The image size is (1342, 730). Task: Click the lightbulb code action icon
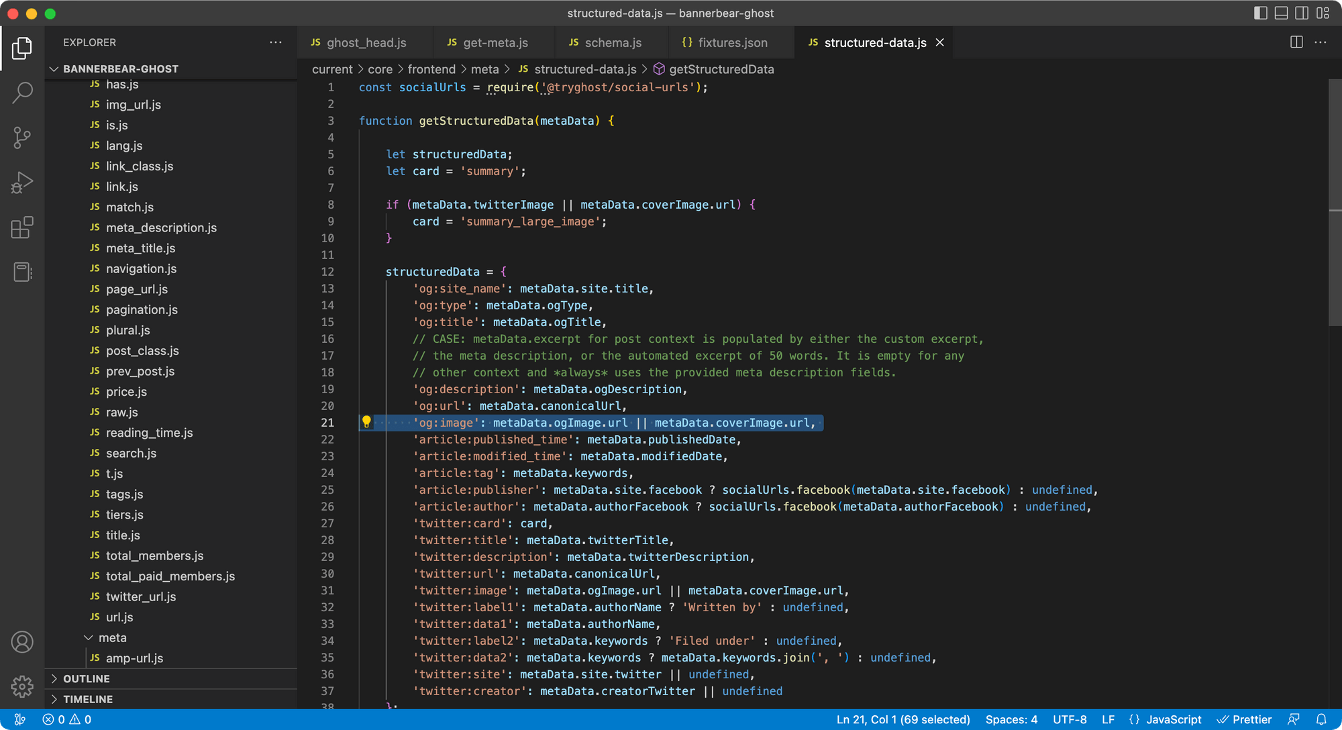pos(366,422)
